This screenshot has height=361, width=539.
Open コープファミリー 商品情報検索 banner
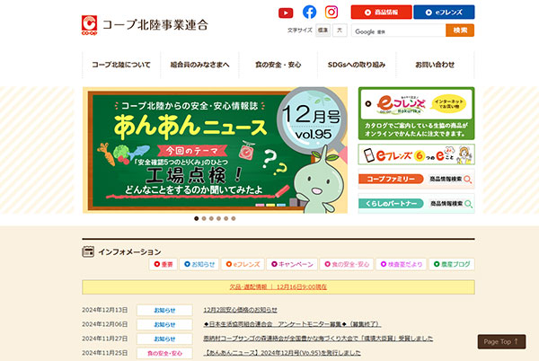[x=416, y=179]
